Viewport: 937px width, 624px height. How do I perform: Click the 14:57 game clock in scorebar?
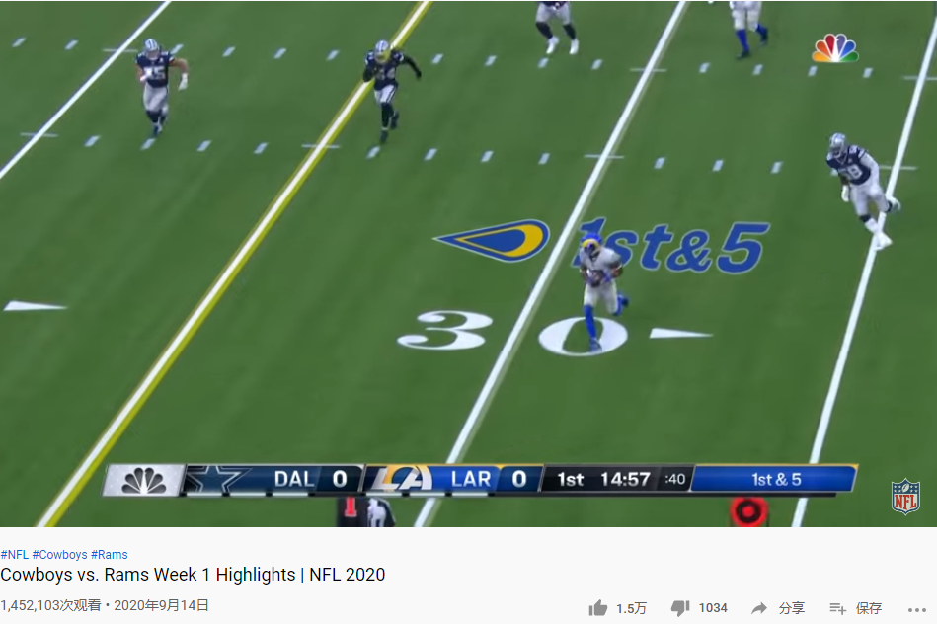click(625, 480)
